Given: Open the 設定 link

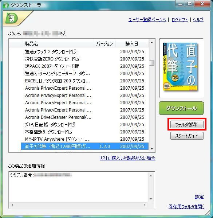Looking at the screenshot, I should [200, 197].
